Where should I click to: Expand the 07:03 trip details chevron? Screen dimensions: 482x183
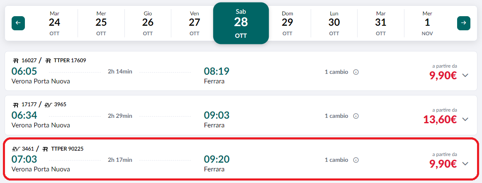(x=465, y=163)
